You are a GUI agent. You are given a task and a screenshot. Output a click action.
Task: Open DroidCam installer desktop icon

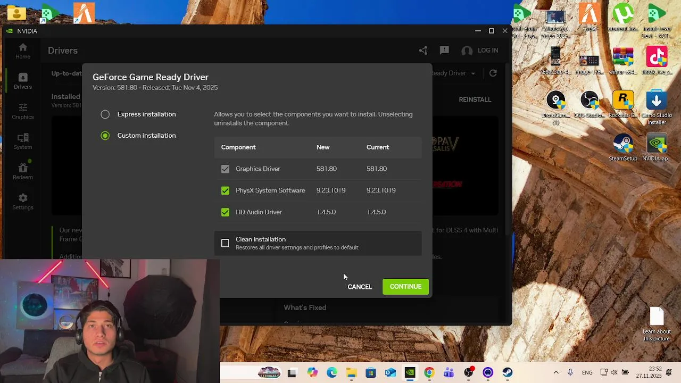pyautogui.click(x=555, y=108)
